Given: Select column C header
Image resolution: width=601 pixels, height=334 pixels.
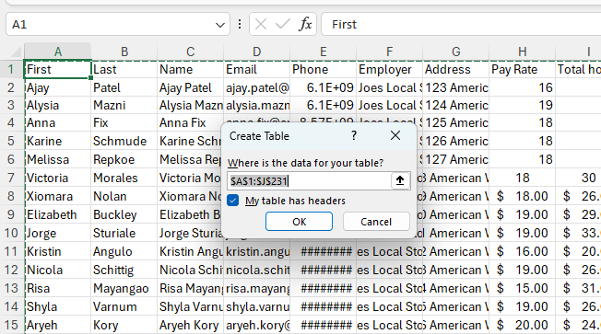Looking at the screenshot, I should point(191,52).
